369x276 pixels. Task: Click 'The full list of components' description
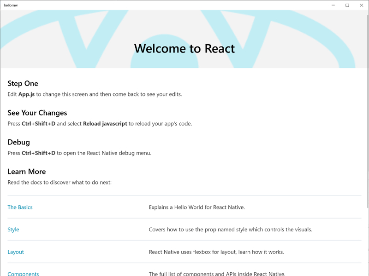(217, 274)
